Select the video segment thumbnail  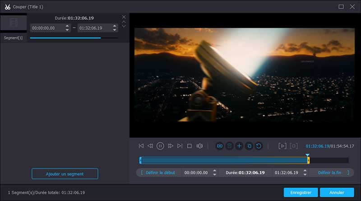[14, 23]
